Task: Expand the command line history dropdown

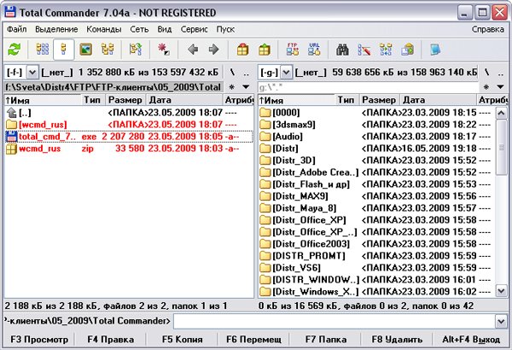Action: point(501,321)
